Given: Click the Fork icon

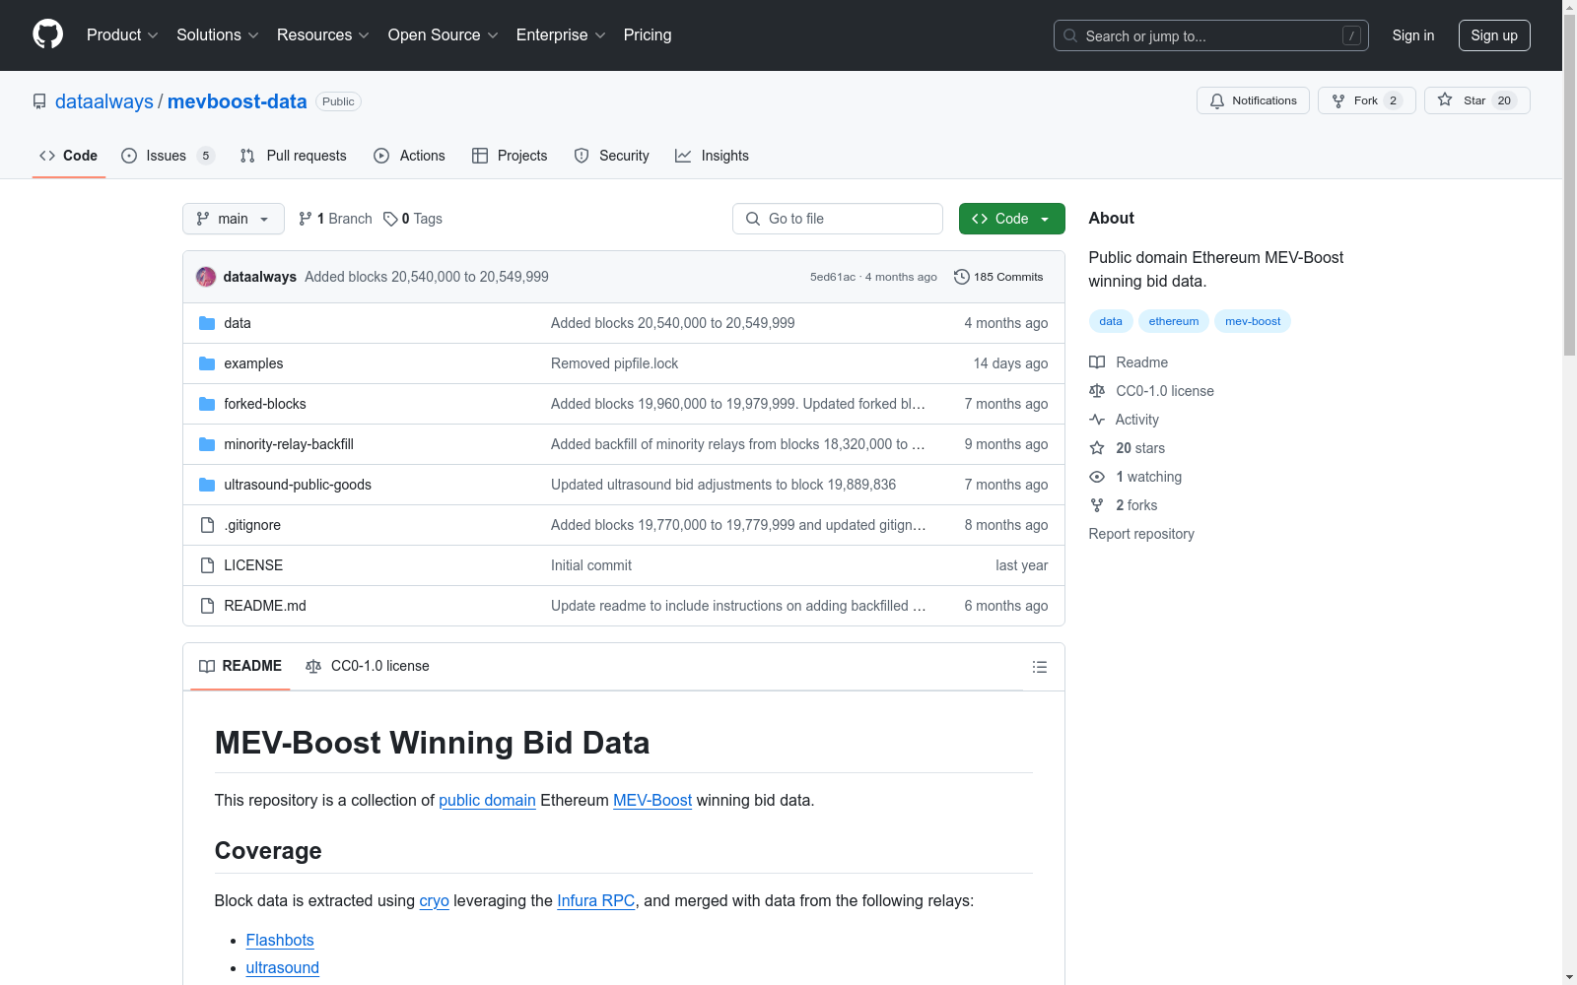Looking at the screenshot, I should pos(1338,100).
